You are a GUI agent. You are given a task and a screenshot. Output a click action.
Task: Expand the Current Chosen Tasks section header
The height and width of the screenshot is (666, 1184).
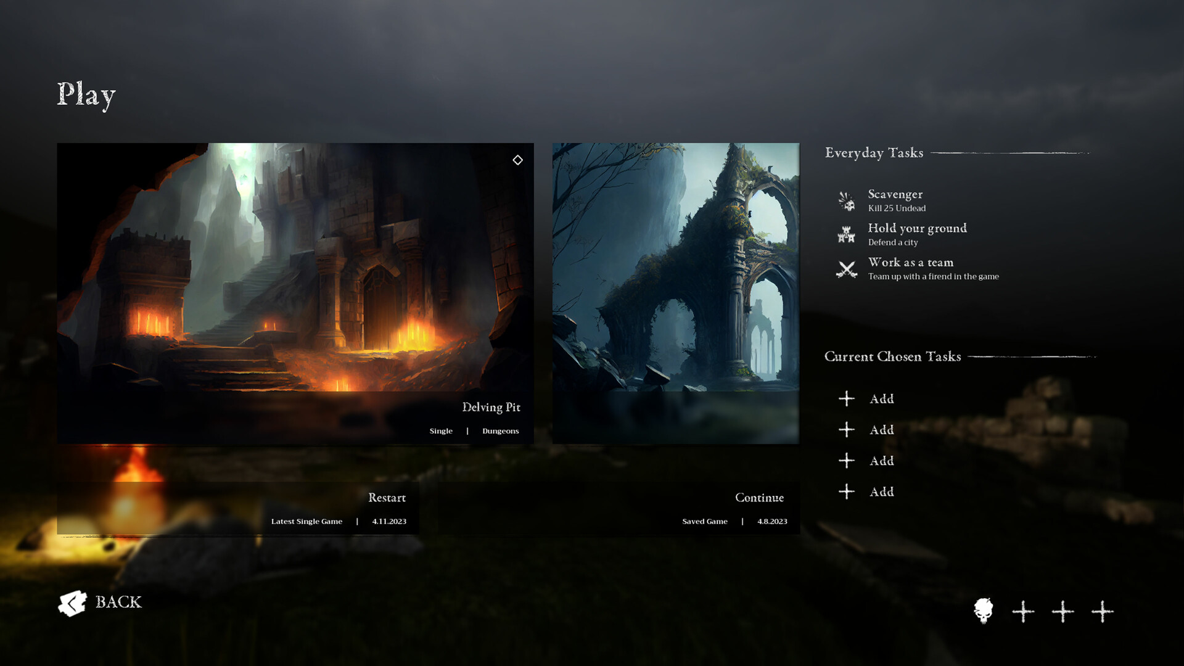[893, 356]
